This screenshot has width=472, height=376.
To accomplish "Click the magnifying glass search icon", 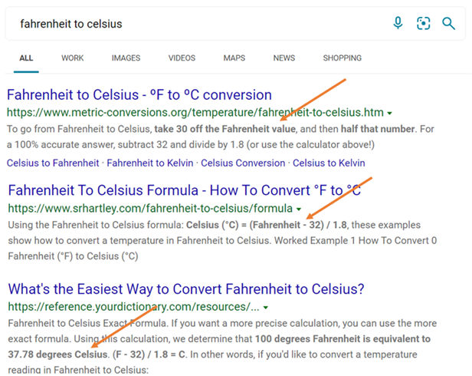I will click(x=449, y=23).
